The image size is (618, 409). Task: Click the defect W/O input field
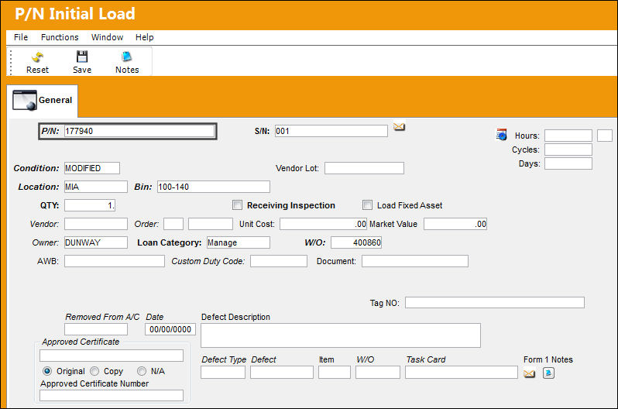point(378,372)
